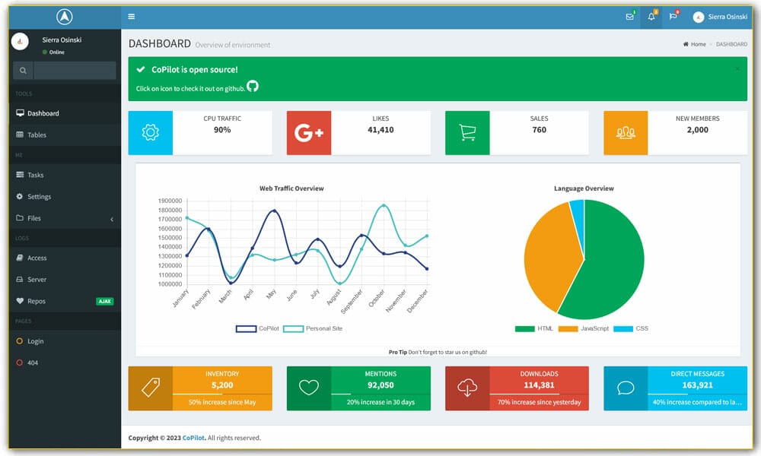The width and height of the screenshot is (761, 456).
Task: Click the CPU Traffic gear icon
Action: [x=151, y=133]
